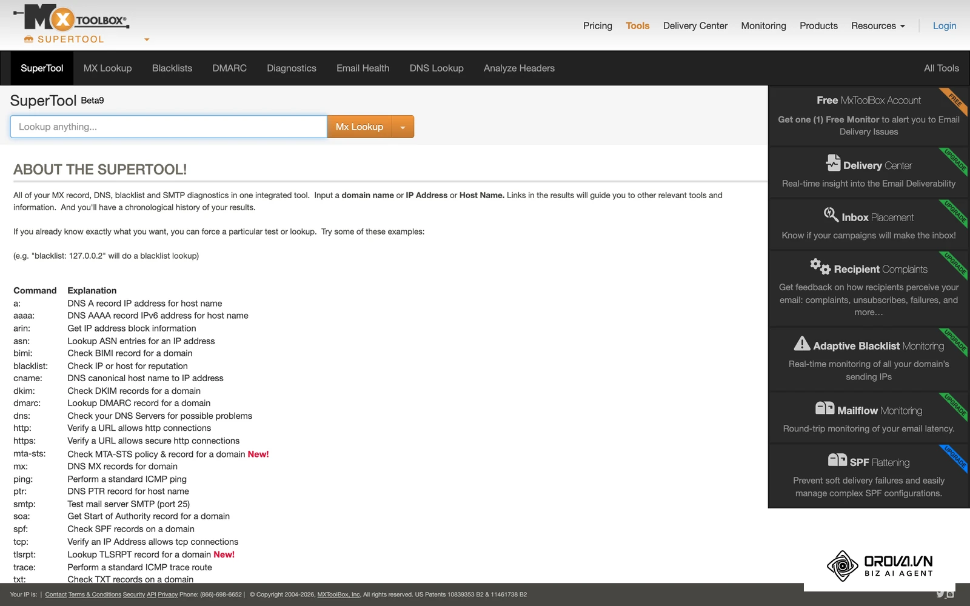Click the 'dmarc:' command text
Viewport: 970px width, 606px height.
point(27,403)
